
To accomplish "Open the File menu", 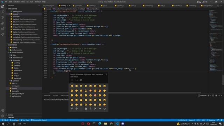I will [x=6, y=2].
